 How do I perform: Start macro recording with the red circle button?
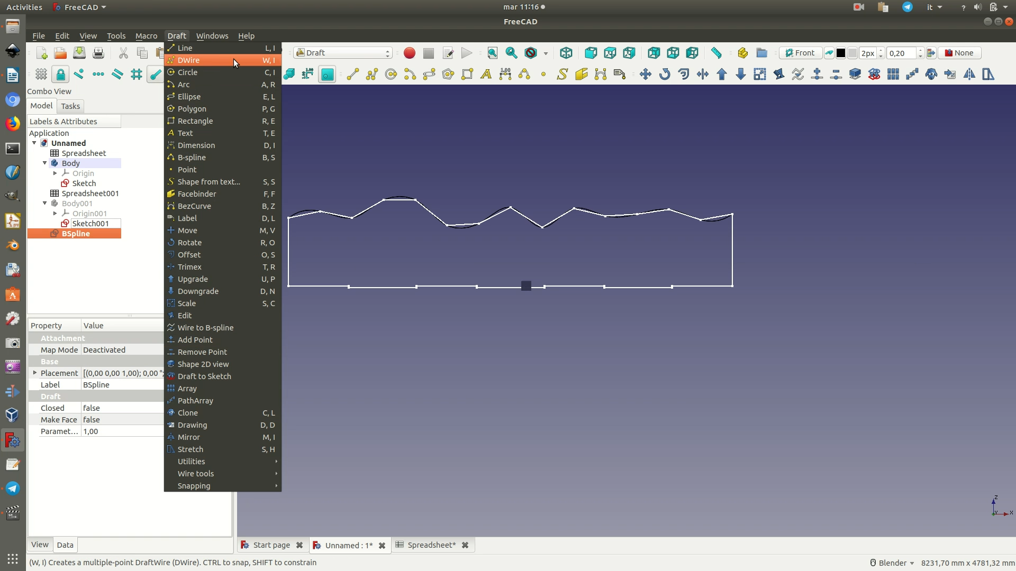click(410, 53)
